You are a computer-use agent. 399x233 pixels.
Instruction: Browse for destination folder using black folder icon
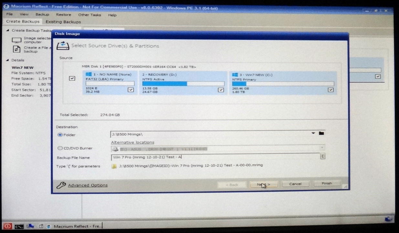tap(321, 133)
